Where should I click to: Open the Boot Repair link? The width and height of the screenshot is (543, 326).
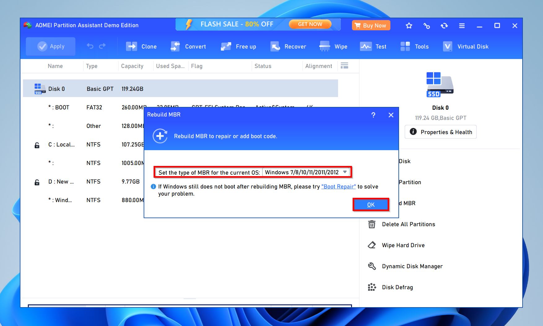pyautogui.click(x=338, y=186)
